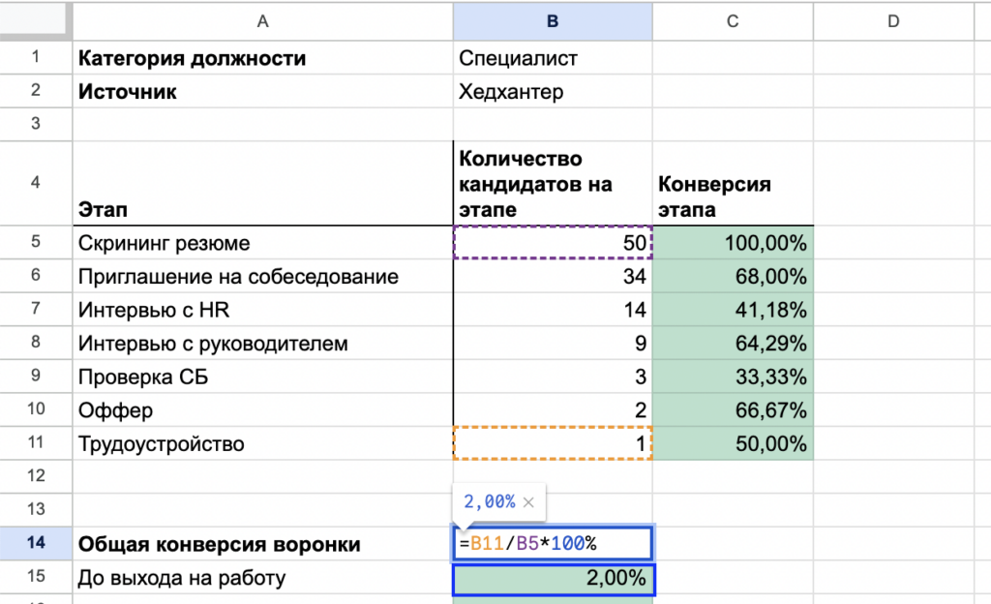Select row 5 header
Viewport: 991px width, 604px height.
point(35,243)
